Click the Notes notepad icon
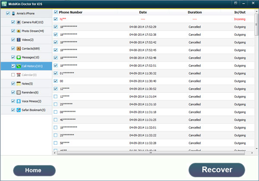The height and width of the screenshot is (181, 259). click(x=19, y=84)
